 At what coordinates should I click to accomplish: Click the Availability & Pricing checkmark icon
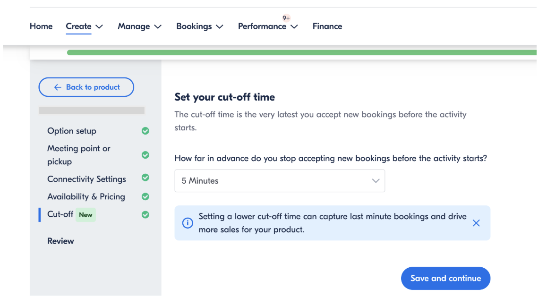(x=145, y=196)
